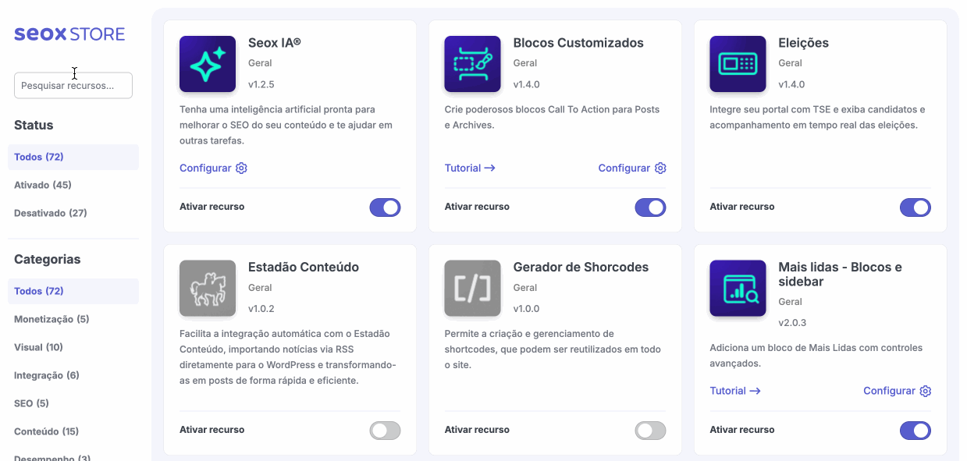Screen dimensions: 967x461
Task: Open Configurar link for Seox IA
Action: click(206, 168)
